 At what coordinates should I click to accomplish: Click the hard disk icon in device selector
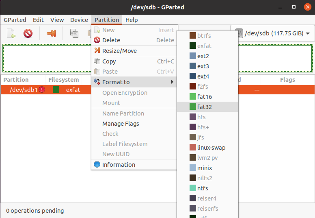[x=239, y=33]
